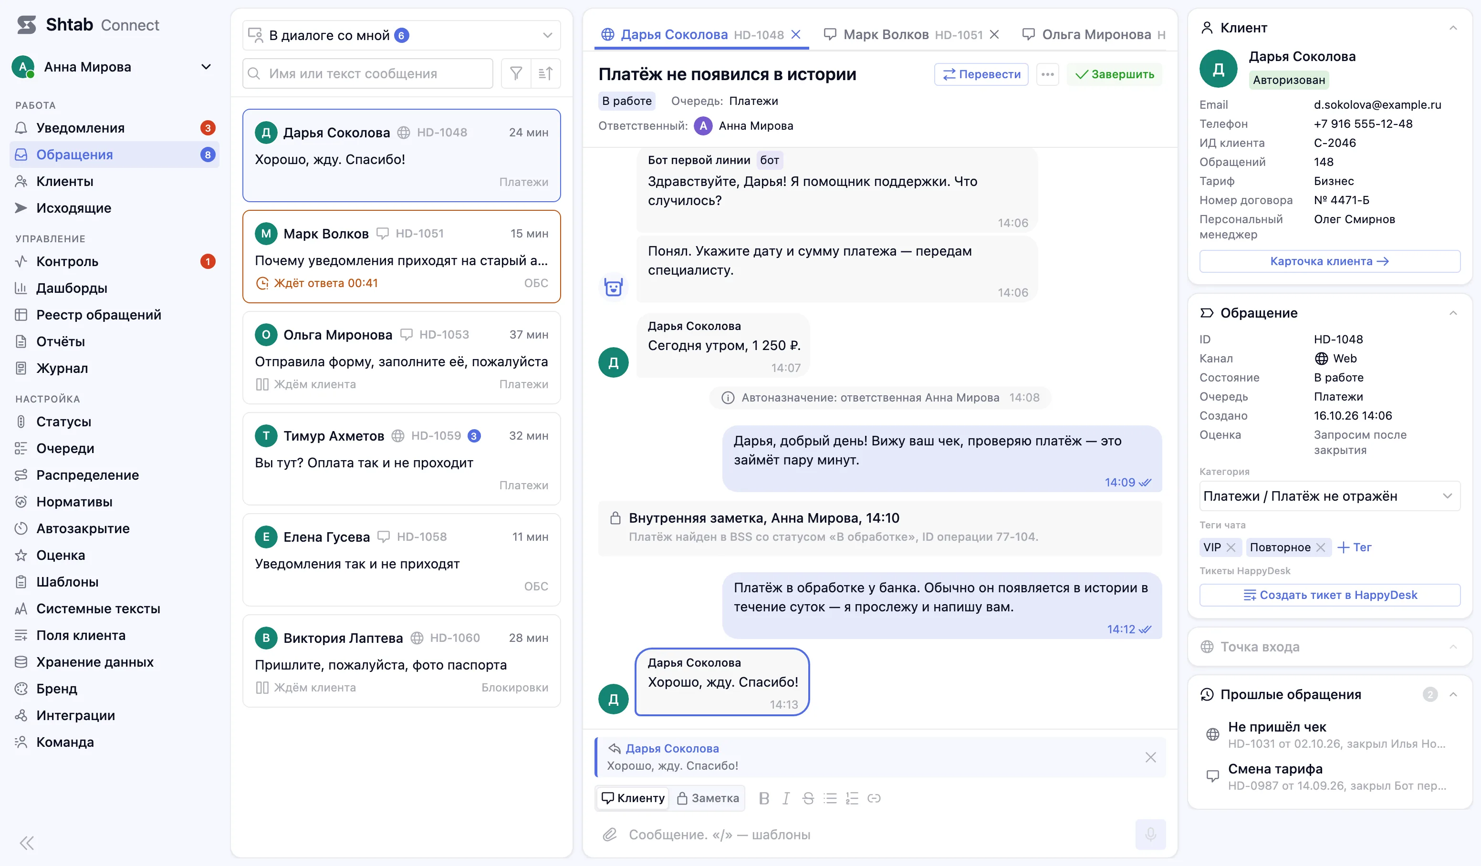This screenshot has height=866, width=1481.
Task: Collapse the Обращение panel
Action: click(1453, 313)
